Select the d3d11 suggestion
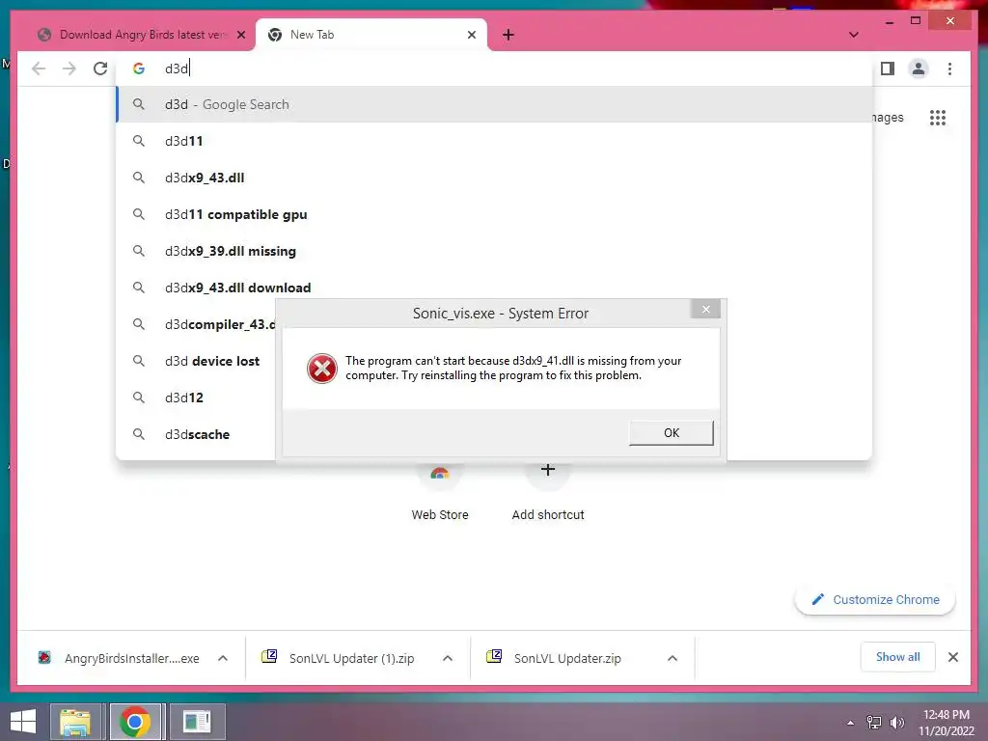 tap(495, 141)
